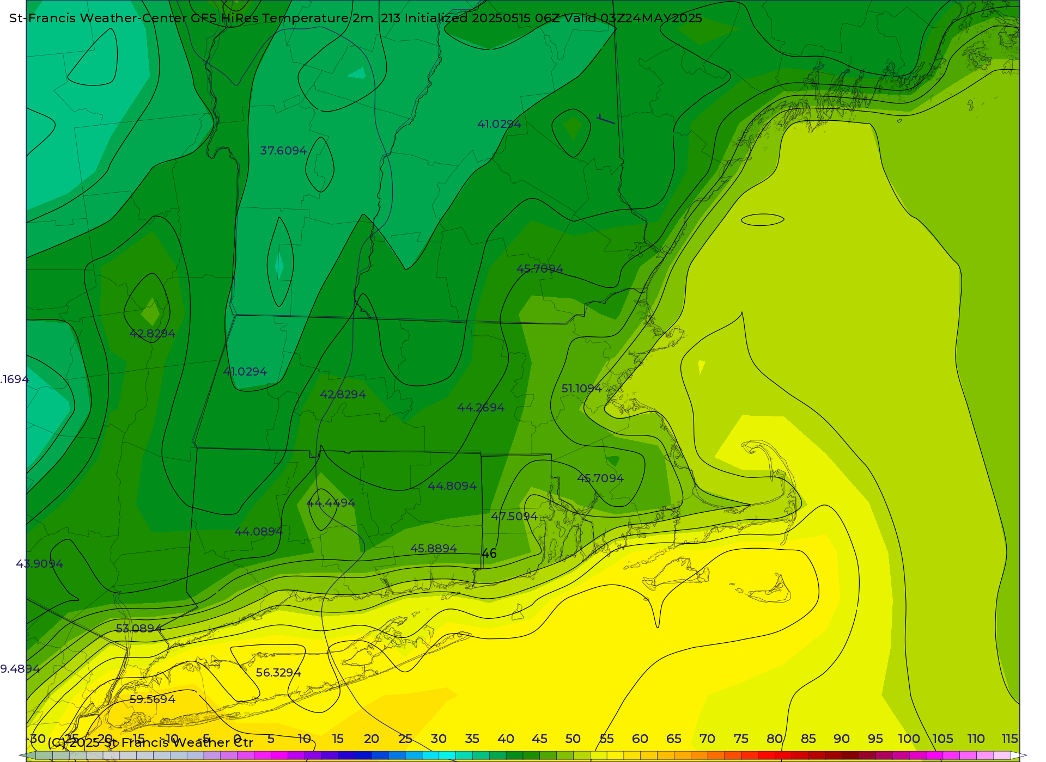
Task: Click the color scale tick label '115'
Action: [1009, 739]
